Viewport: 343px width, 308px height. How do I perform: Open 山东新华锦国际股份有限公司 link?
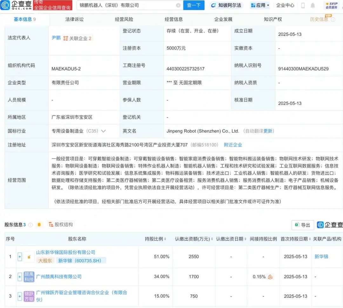pos(66,252)
